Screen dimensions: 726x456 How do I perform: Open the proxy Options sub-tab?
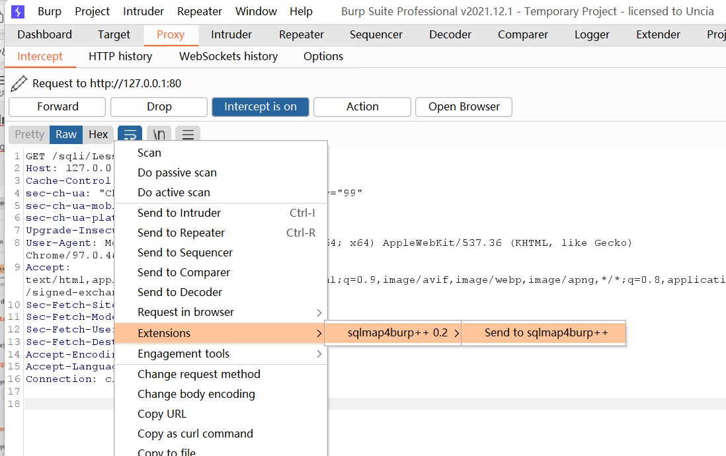pyautogui.click(x=323, y=56)
